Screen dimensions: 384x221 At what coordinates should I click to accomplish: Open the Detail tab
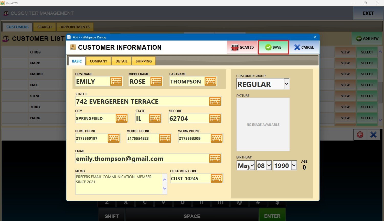click(121, 61)
